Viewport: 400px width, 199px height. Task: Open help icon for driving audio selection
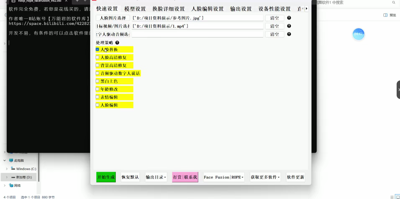click(x=289, y=34)
